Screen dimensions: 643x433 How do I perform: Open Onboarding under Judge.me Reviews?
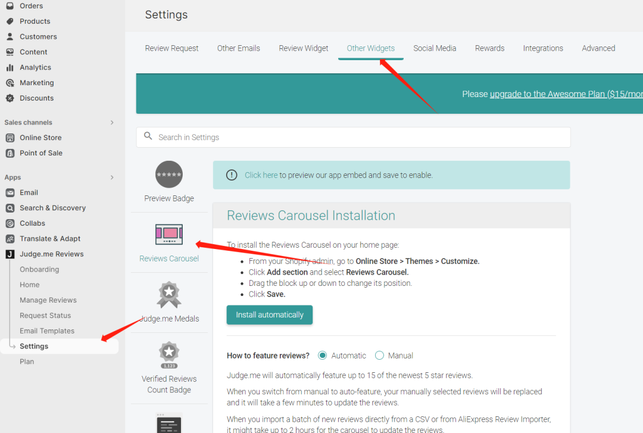39,269
